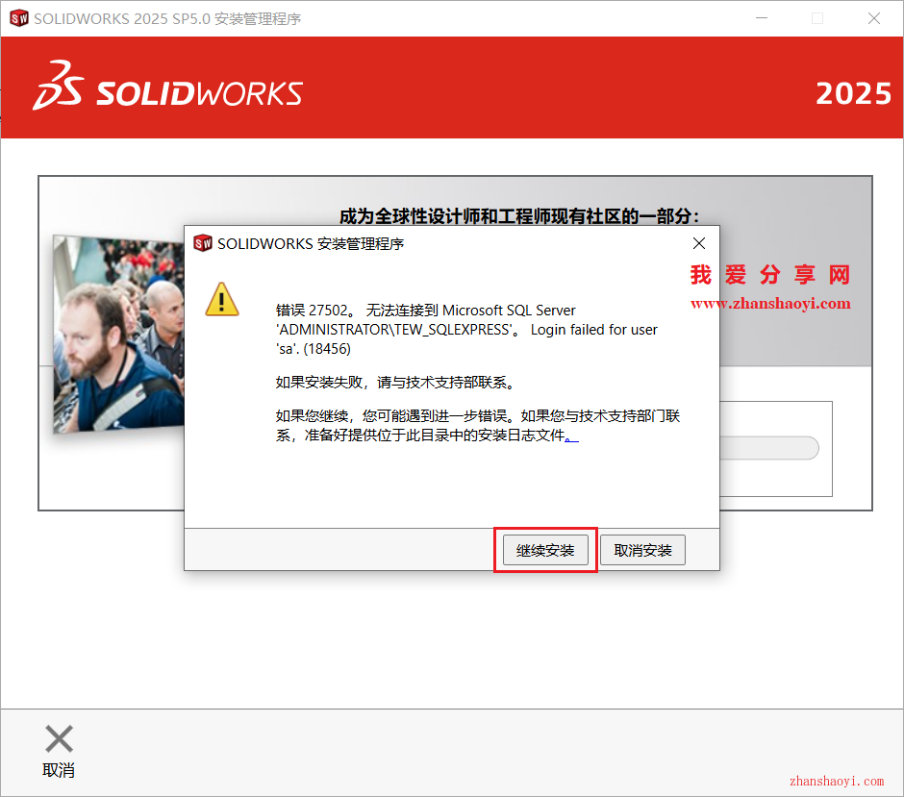Click the yellow warning triangle icon
This screenshot has width=904, height=797.
(x=222, y=299)
